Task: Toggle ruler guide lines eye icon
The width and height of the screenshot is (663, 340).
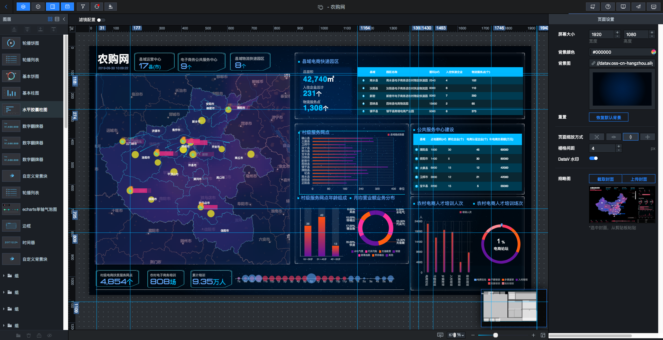Action: click(72, 29)
